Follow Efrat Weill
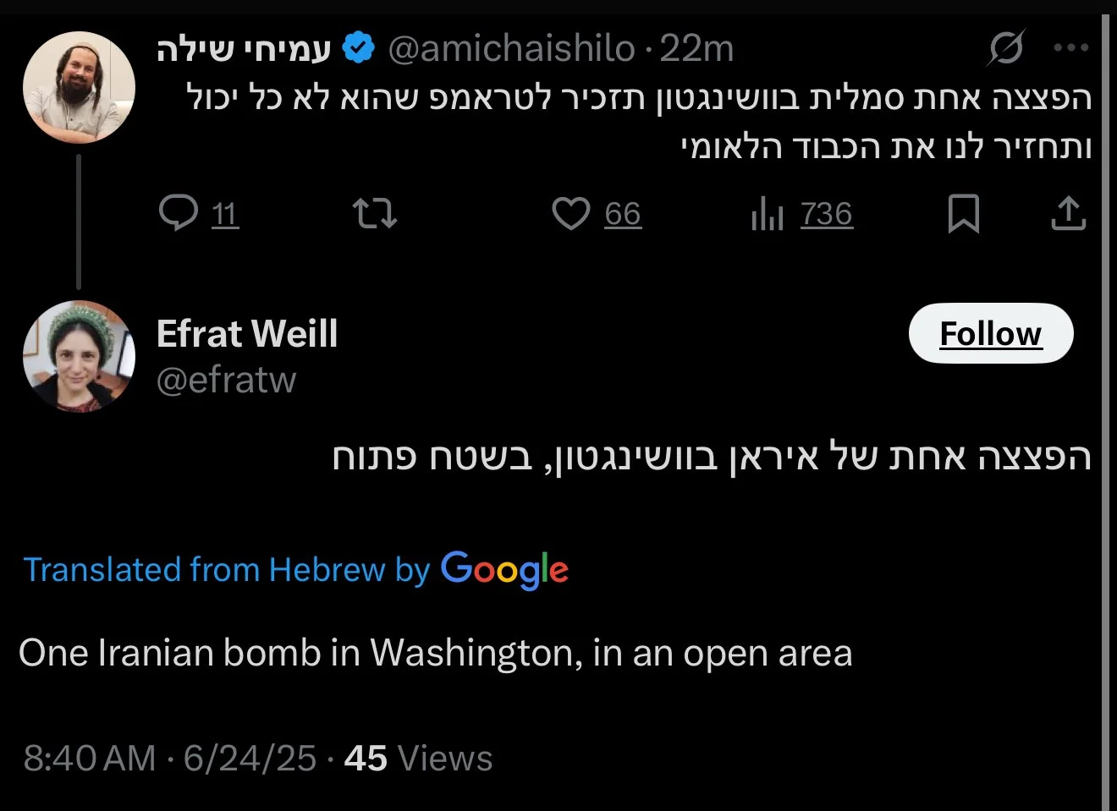The image size is (1117, 811). 990,333
